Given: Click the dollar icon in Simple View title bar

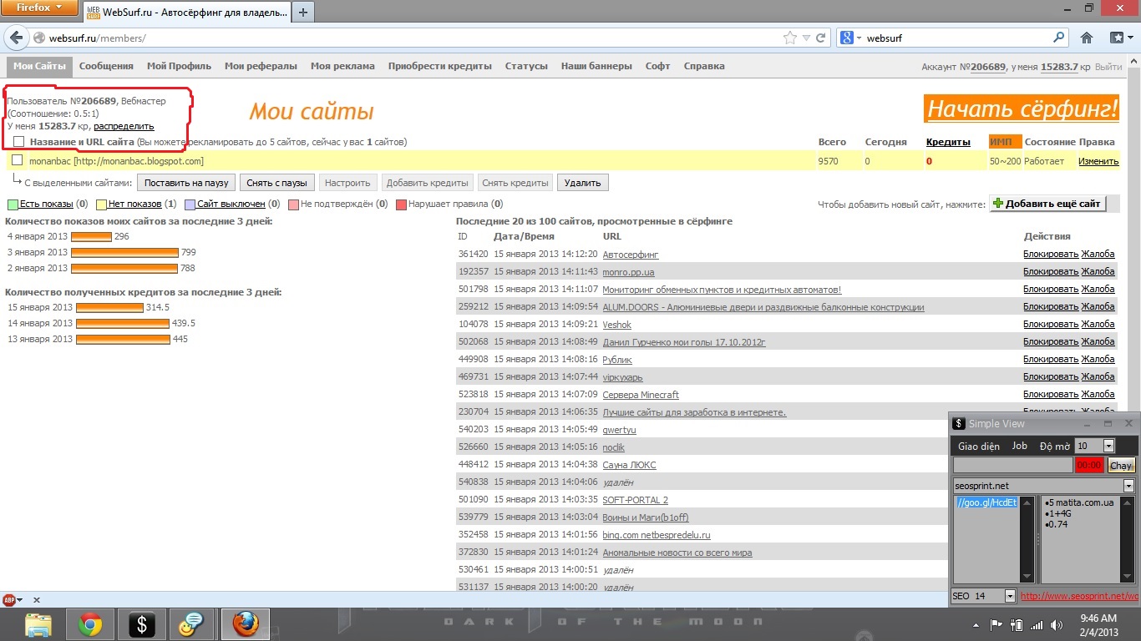Looking at the screenshot, I should 959,424.
